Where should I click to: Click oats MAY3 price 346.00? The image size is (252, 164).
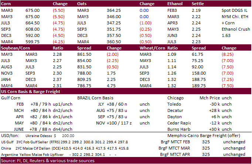click(114, 17)
